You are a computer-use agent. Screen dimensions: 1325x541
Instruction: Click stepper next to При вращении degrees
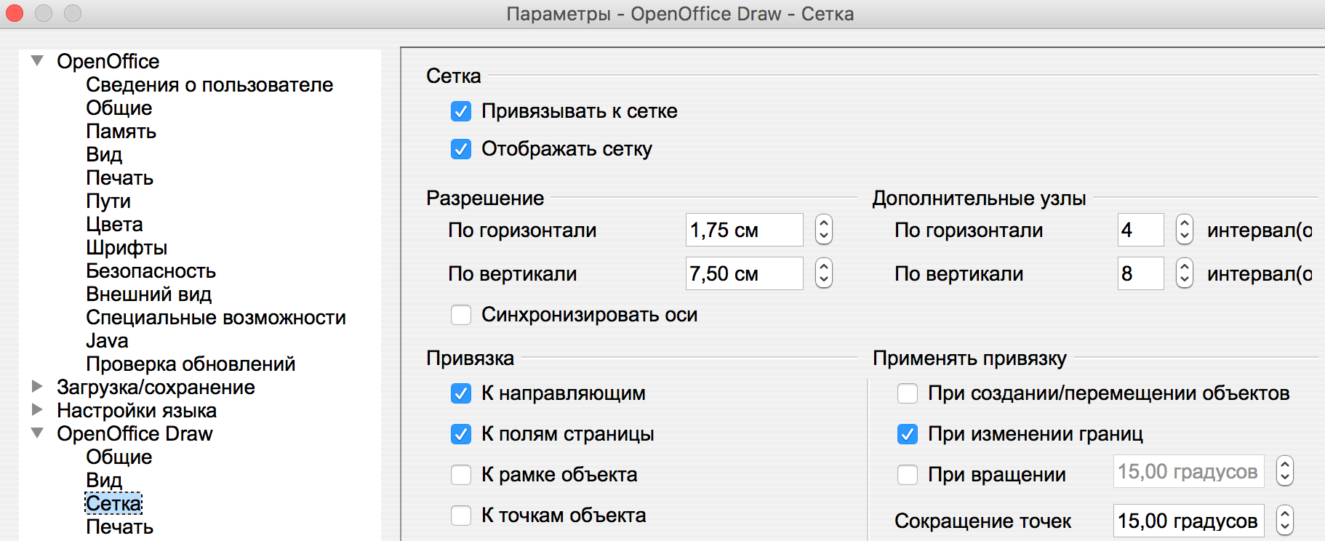1285,471
